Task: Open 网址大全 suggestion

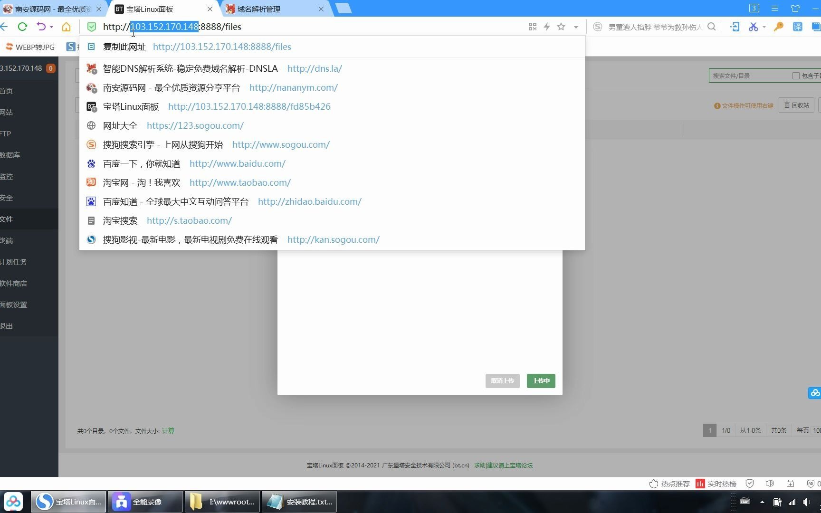Action: point(332,125)
